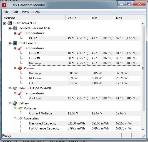Collapse the Powers node
The image size is (148, 142).
click(15, 68)
